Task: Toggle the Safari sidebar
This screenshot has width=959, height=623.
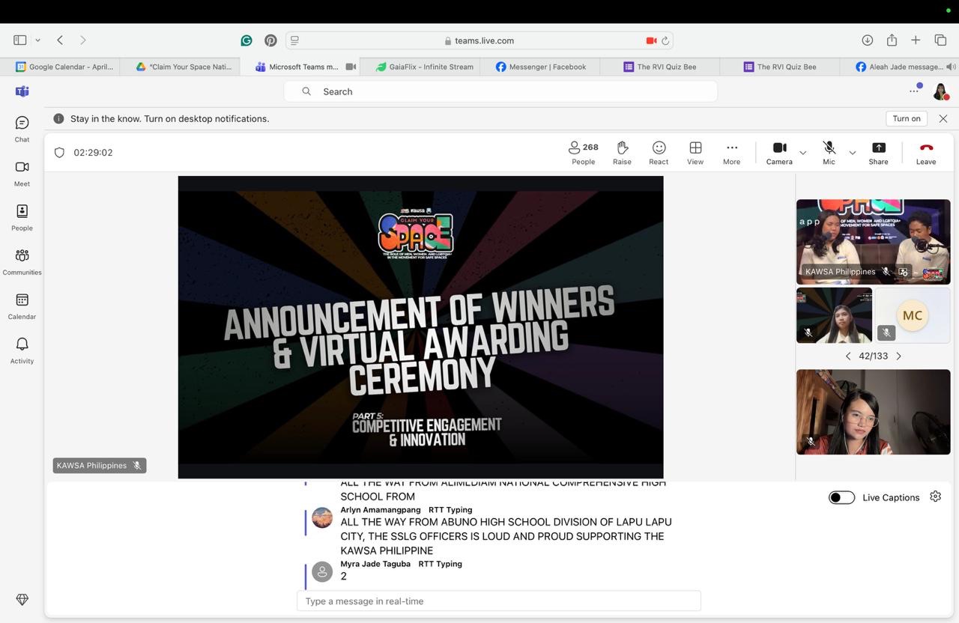Action: click(x=20, y=40)
